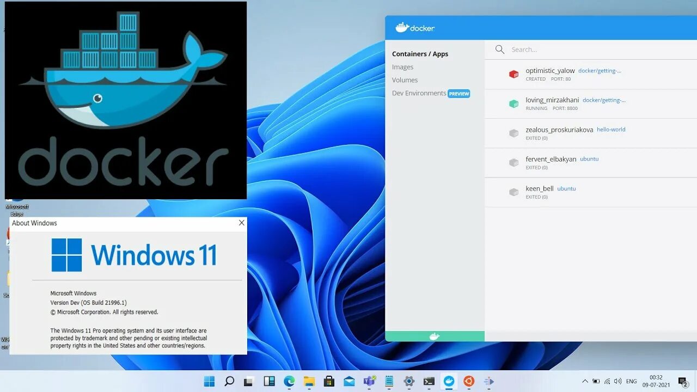The width and height of the screenshot is (697, 392).
Task: Click the RUNNING status text
Action: pyautogui.click(x=536, y=108)
